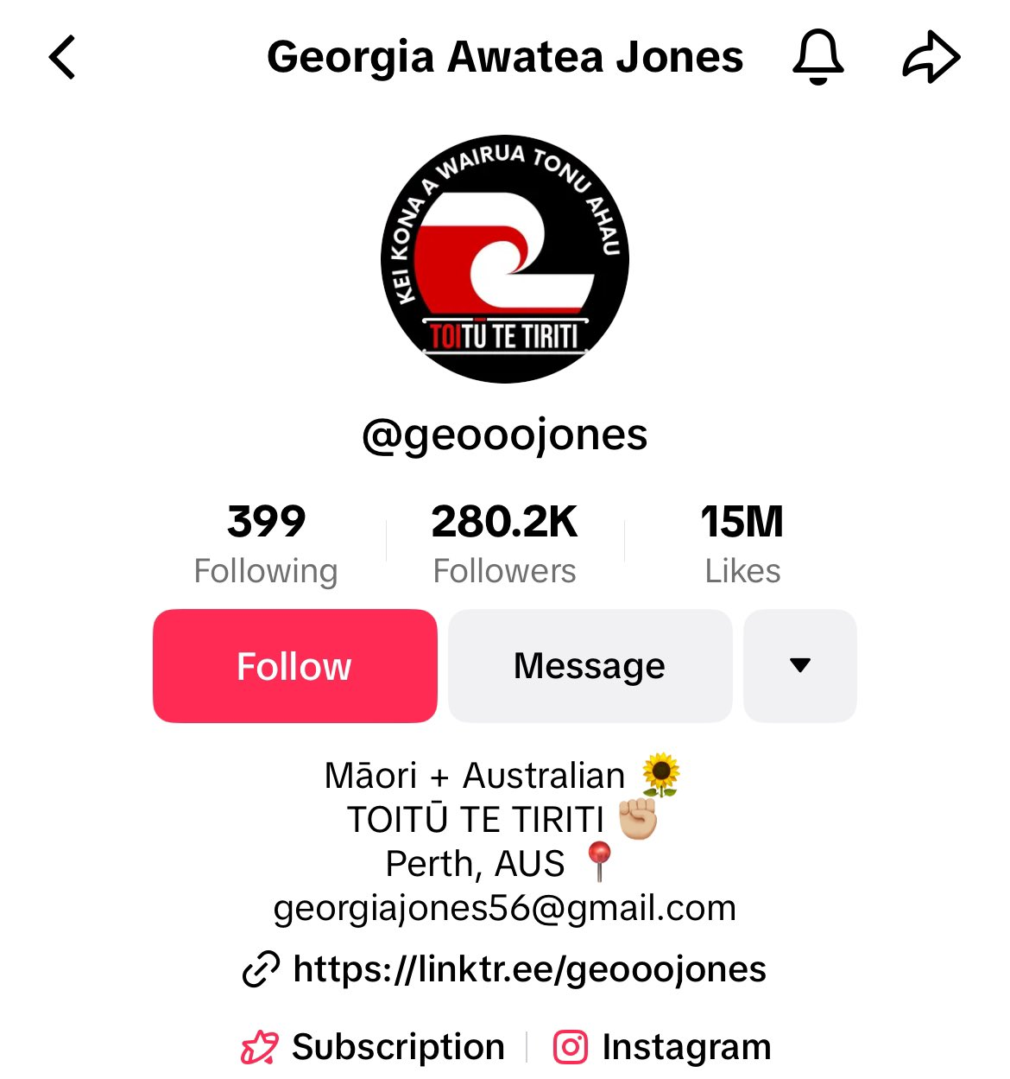
Task: Tap the Instagram camera icon
Action: (x=571, y=1047)
